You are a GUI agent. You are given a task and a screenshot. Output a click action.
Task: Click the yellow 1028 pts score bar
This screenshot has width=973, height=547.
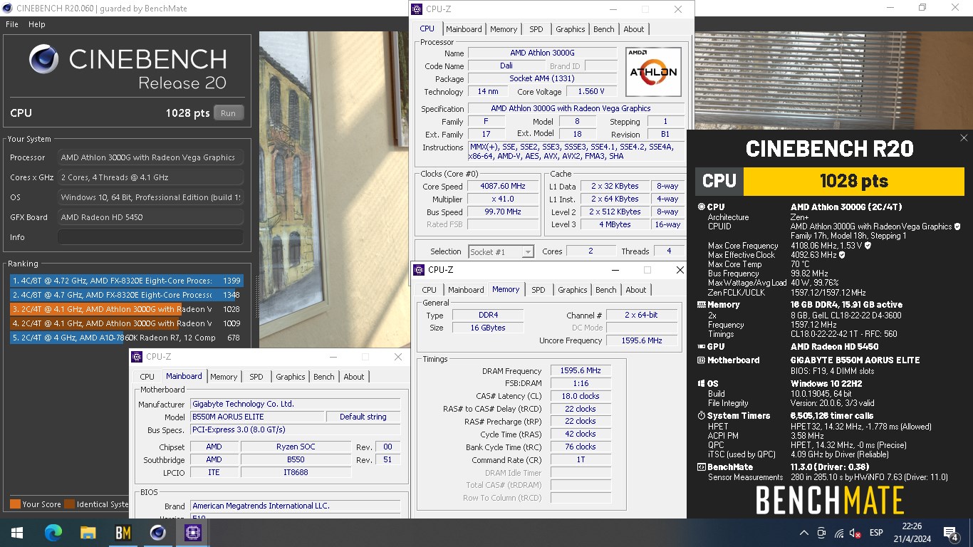[853, 181]
